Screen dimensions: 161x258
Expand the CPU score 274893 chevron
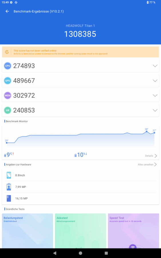point(155,66)
